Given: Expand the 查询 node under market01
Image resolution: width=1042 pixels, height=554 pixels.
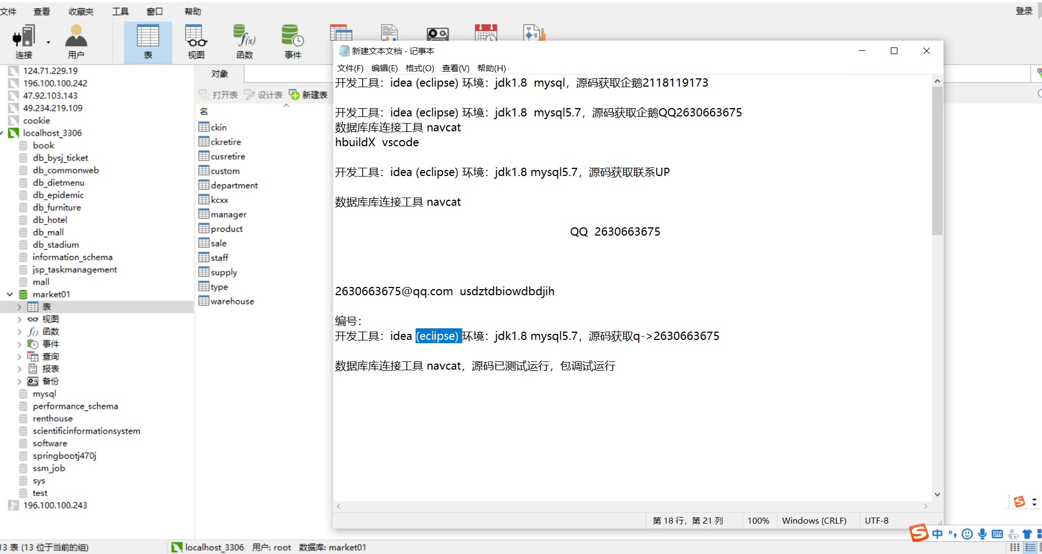Looking at the screenshot, I should [19, 356].
